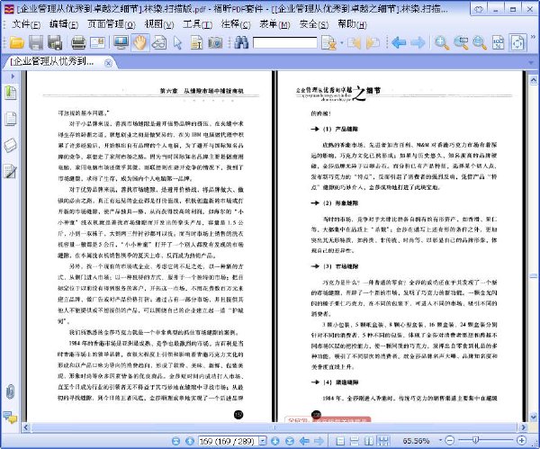The image size is (540, 449).
Task: Click the Zoom In magnifier tool
Action: tap(442, 43)
